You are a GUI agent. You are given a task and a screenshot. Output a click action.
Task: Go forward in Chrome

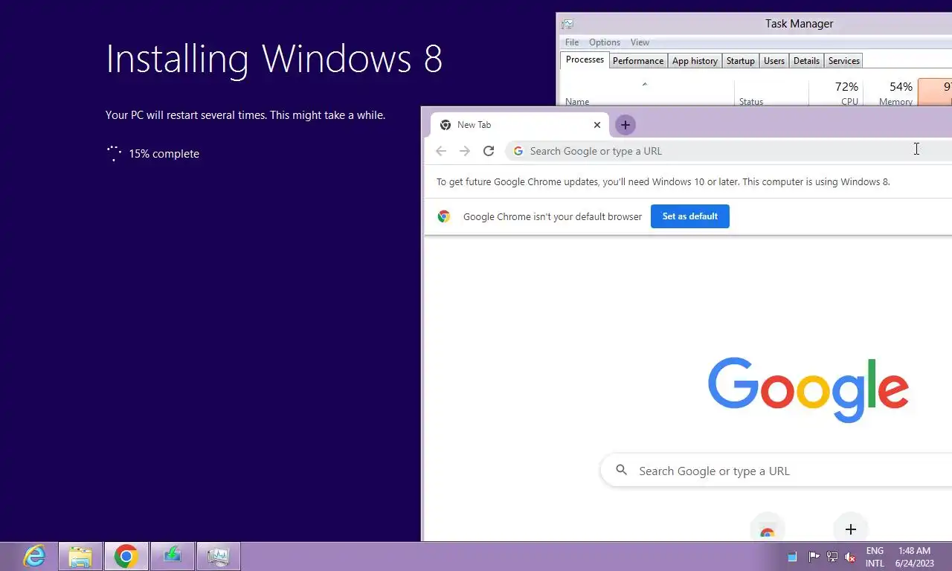coord(465,151)
